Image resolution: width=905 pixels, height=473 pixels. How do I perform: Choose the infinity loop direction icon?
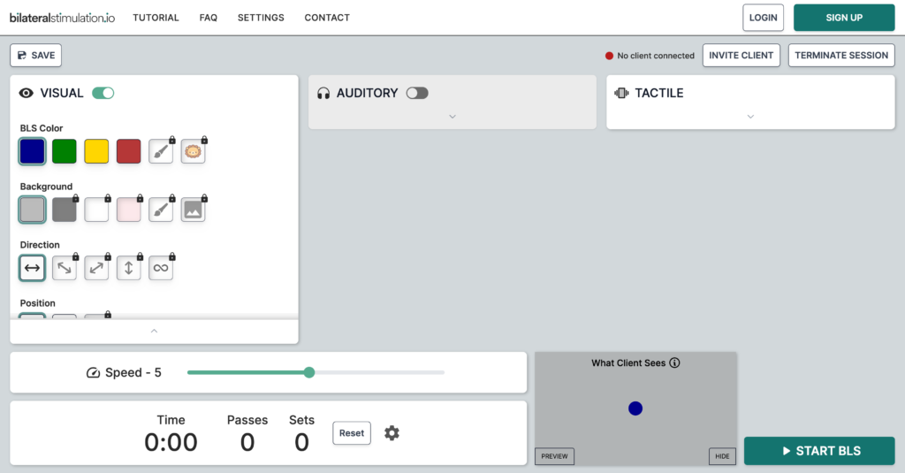pyautogui.click(x=160, y=268)
